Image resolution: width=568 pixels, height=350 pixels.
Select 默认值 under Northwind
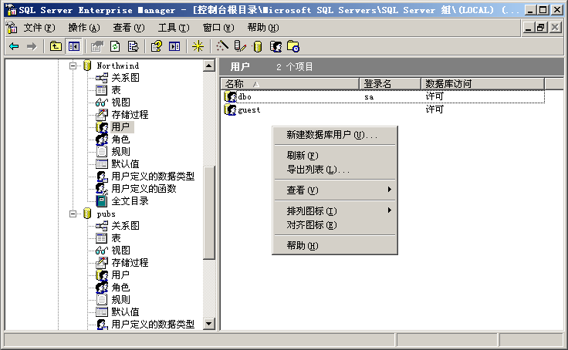coord(125,164)
